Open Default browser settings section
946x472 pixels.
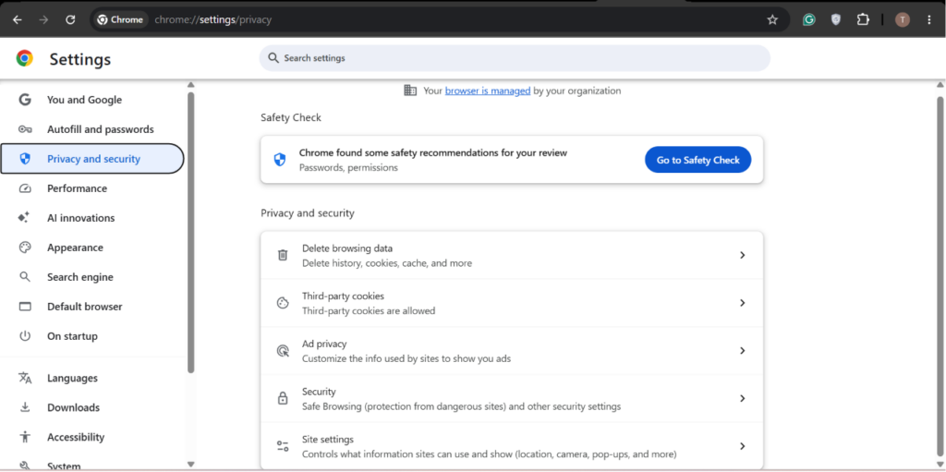pyautogui.click(x=92, y=307)
